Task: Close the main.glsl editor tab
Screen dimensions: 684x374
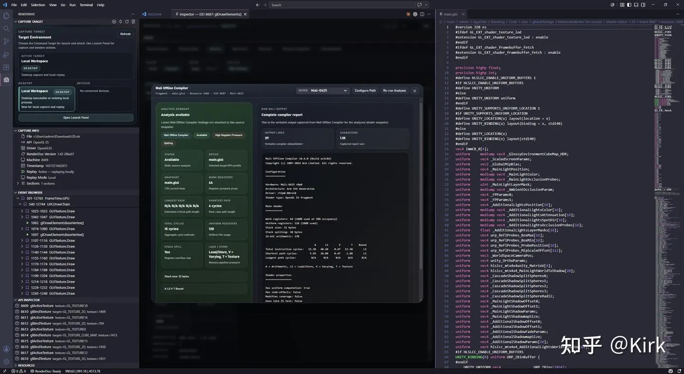Action: click(463, 14)
